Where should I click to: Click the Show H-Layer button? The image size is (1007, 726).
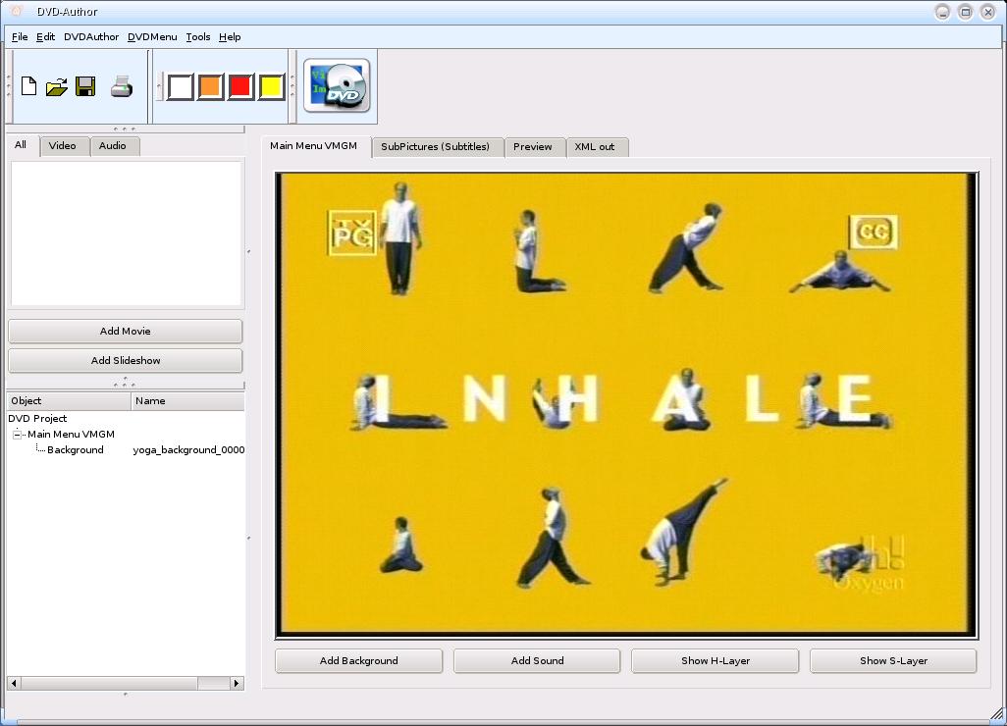click(x=715, y=660)
